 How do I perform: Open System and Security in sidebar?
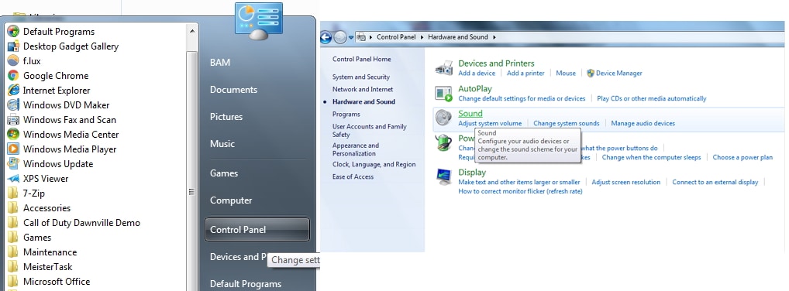[x=361, y=77]
